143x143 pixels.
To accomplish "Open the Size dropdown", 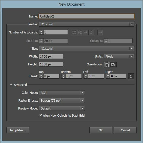I will 87,48.
